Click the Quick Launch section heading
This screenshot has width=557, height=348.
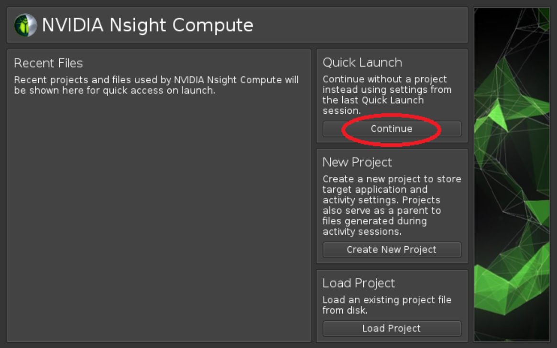click(x=362, y=63)
